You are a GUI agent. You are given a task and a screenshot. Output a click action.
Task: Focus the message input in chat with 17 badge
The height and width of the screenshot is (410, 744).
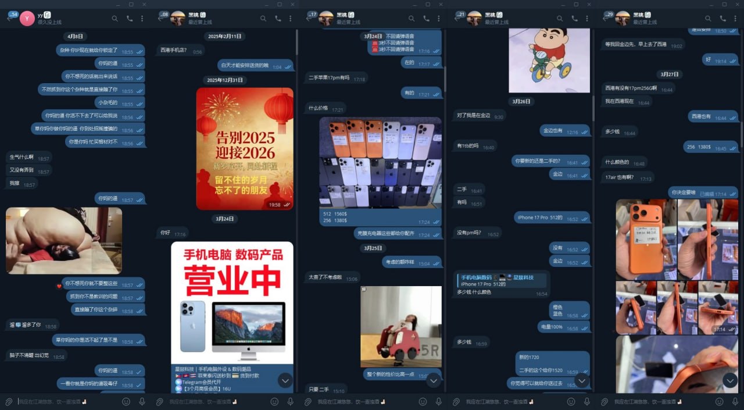click(372, 401)
